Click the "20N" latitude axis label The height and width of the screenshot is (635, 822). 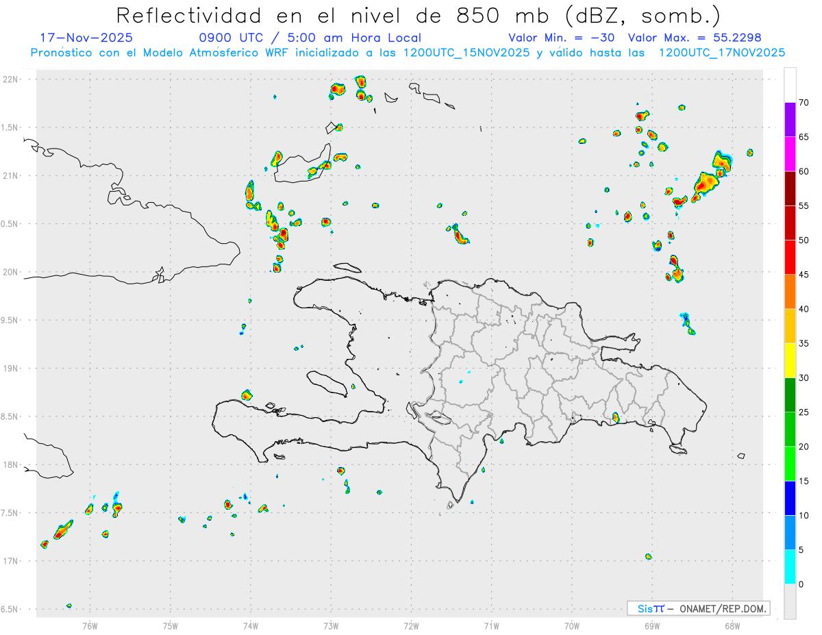pyautogui.click(x=12, y=272)
